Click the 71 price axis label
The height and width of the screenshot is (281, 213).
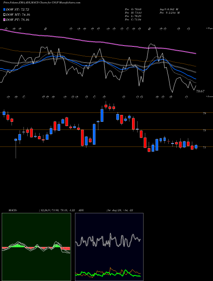click(204, 147)
